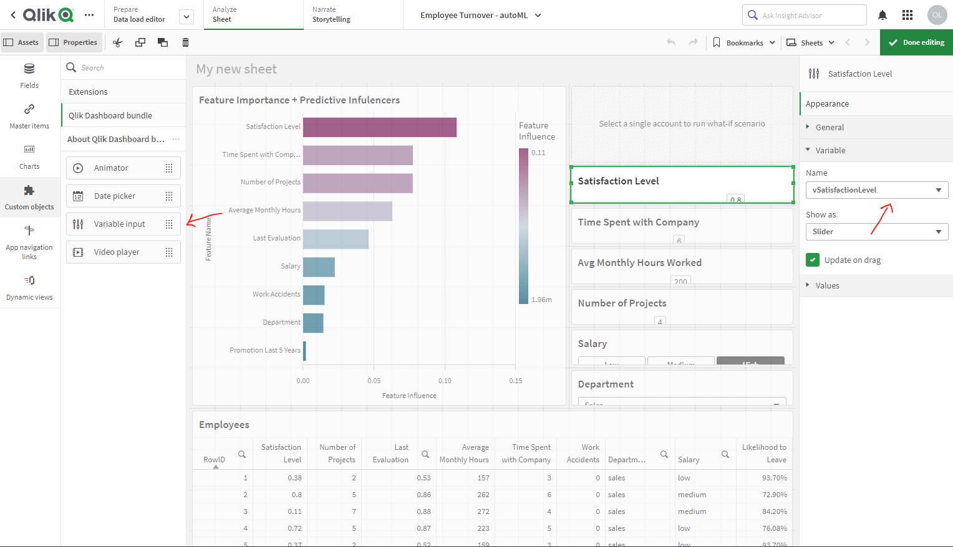Select the Variable input extension
Screen dimensions: 953x547
click(123, 224)
